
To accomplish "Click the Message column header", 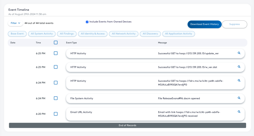I will click(x=163, y=43).
